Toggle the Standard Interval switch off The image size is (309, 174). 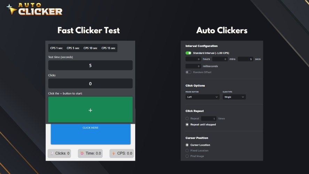[188, 53]
